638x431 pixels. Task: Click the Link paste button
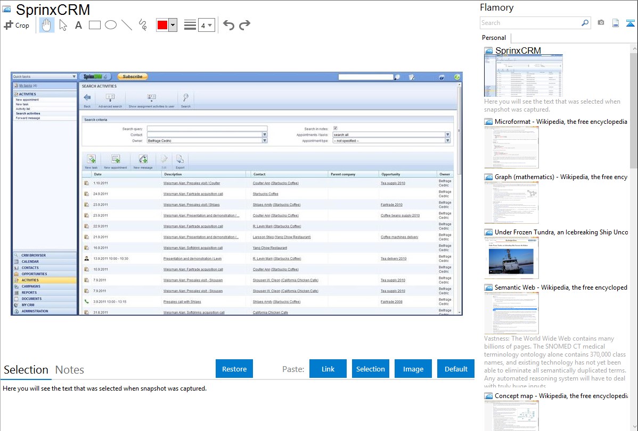(328, 369)
